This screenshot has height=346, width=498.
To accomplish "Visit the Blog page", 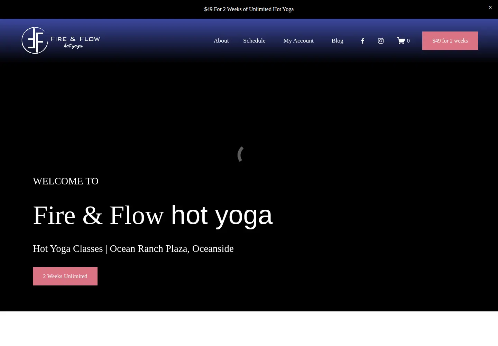I will [x=337, y=41].
